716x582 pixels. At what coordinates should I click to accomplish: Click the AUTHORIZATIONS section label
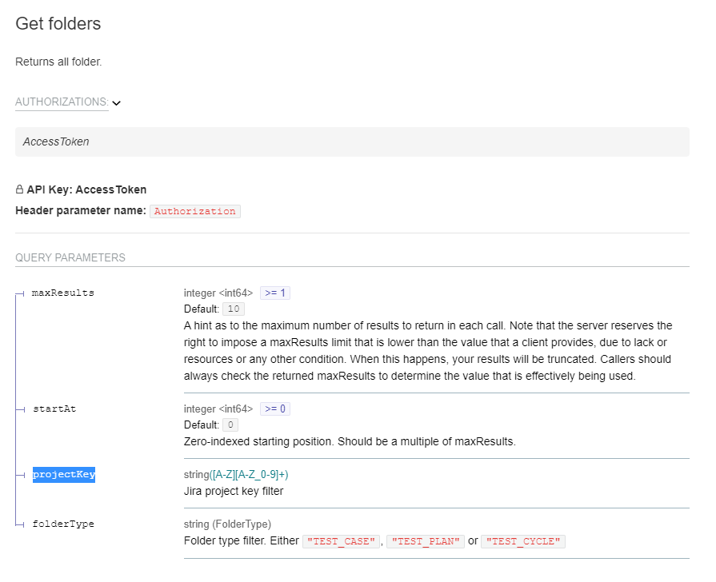pyautogui.click(x=62, y=102)
